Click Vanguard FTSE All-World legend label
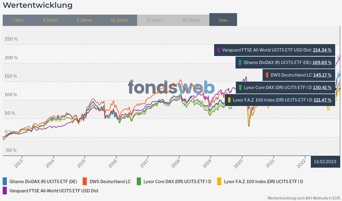Image resolution: width=342 pixels, height=201 pixels. pos(54,190)
